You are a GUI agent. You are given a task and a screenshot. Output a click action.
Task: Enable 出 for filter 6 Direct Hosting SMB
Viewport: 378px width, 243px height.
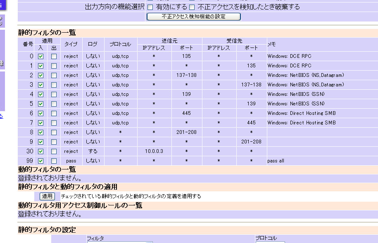54,113
